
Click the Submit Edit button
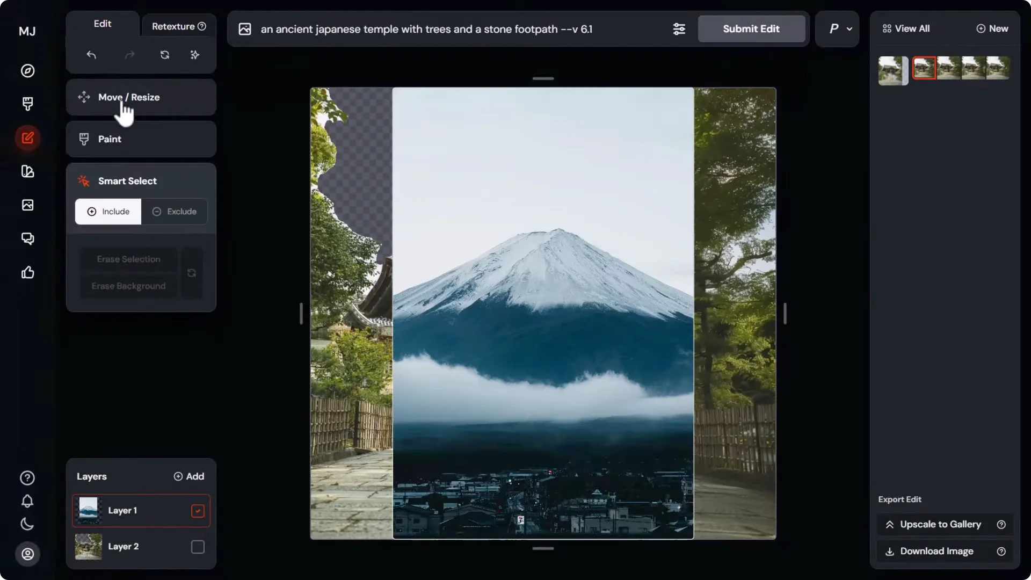751,29
